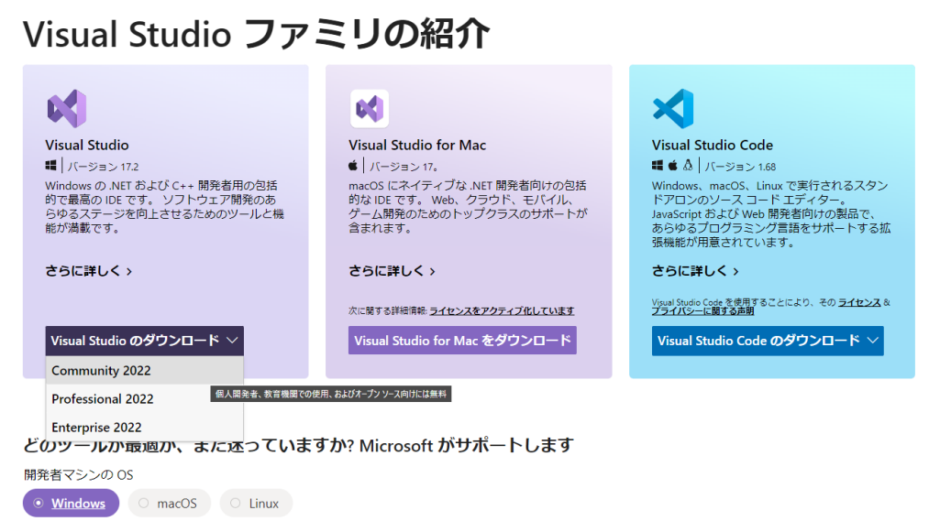Screen dimensions: 940x532
Task: Open プライバシーに関する声明 link
Action: pos(702,311)
